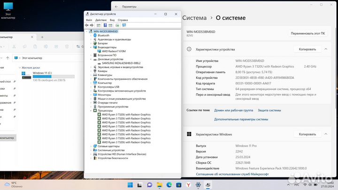Open Microsoft Store from taskbar
Image resolution: width=338 pixels, height=190 pixels.
(179, 185)
